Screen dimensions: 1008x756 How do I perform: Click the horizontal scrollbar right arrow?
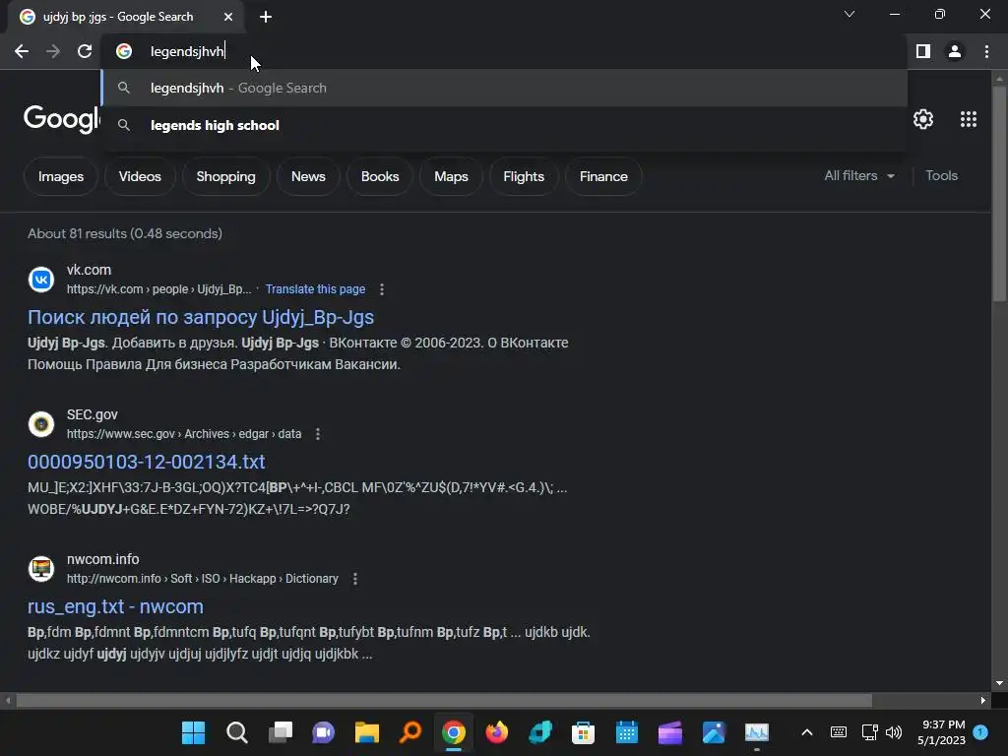tap(983, 700)
